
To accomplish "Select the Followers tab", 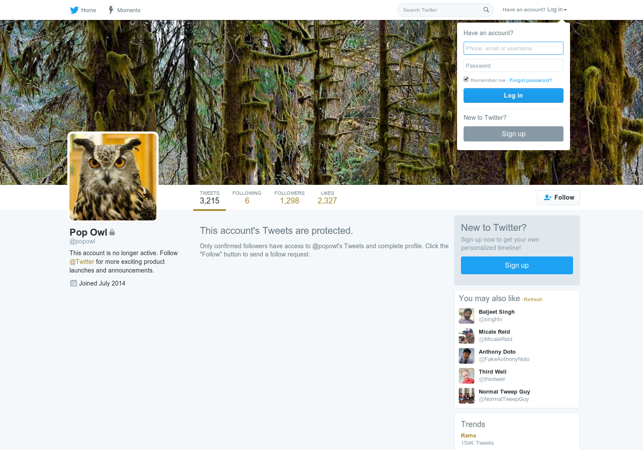I will pyautogui.click(x=289, y=198).
